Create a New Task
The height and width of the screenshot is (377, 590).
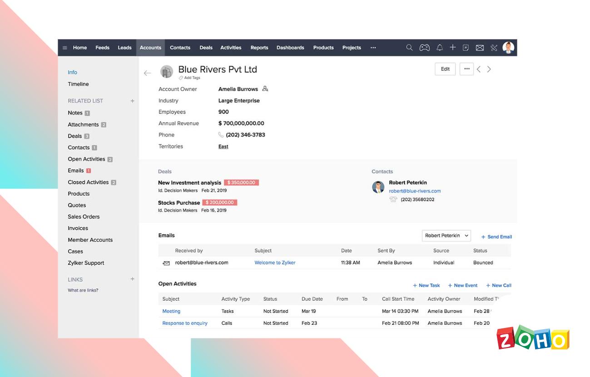(x=426, y=285)
